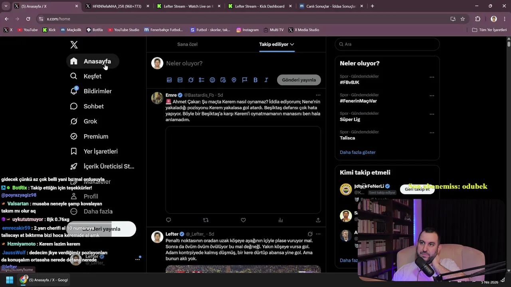The width and height of the screenshot is (511, 287).
Task: Switch to HFKN9efaMAA_25R image tab
Action: tap(117, 6)
